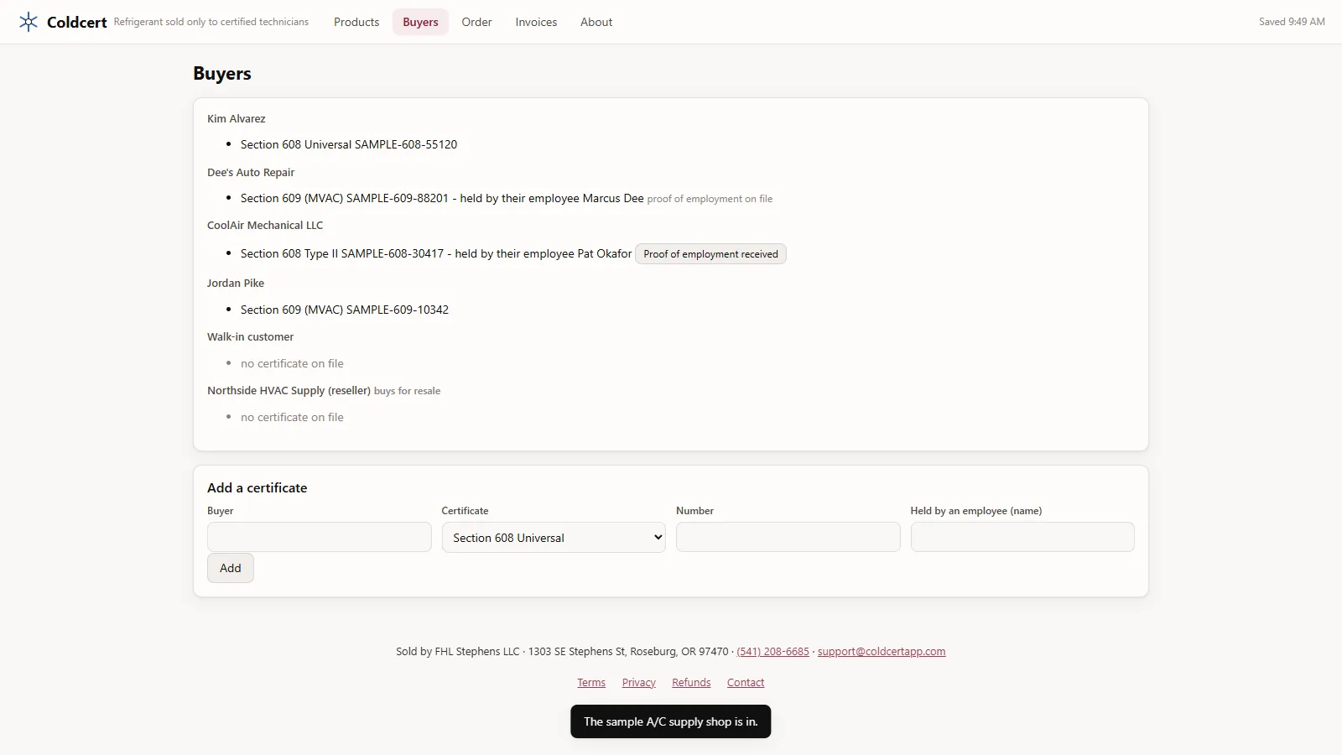Click the CoolAir Mechanical LLC buyer name

[x=265, y=226]
